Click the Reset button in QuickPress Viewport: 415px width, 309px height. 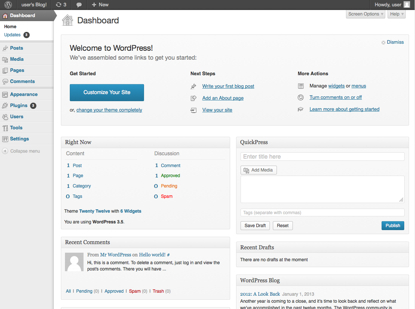point(282,226)
